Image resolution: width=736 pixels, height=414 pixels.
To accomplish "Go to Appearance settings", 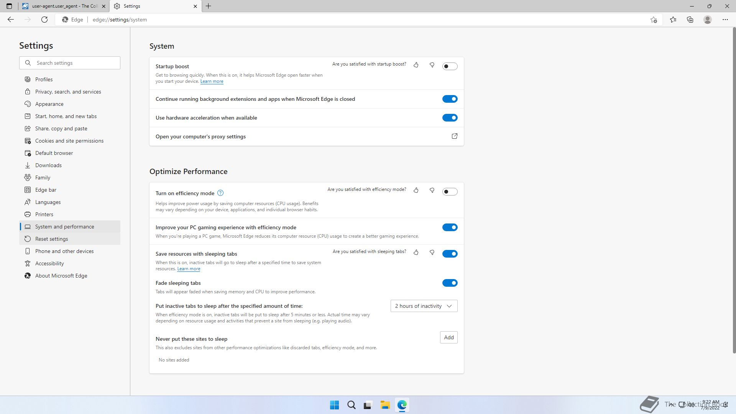I will coord(70,104).
